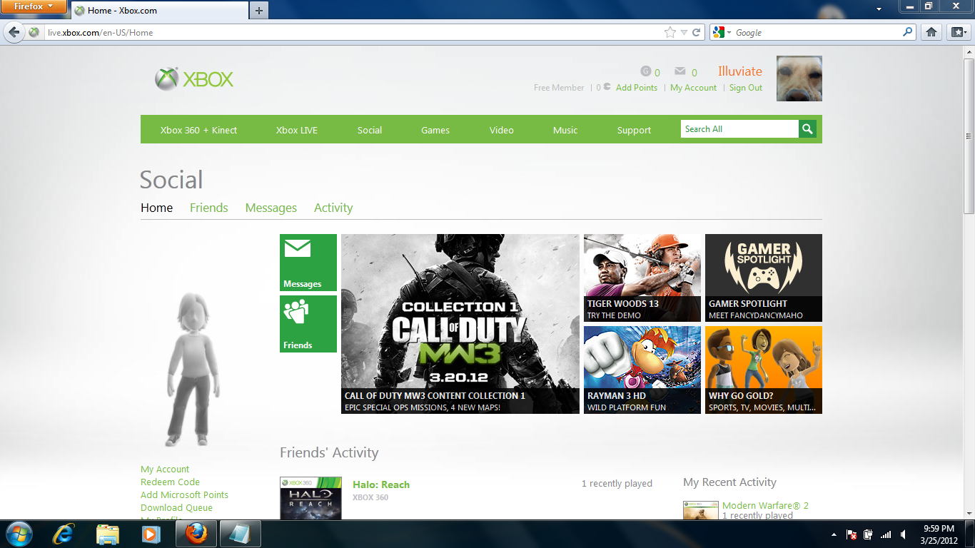Click the magnifier in the Google search box
Screen dimensions: 975x548
[x=908, y=32]
